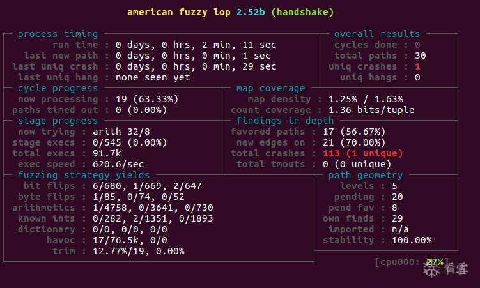Click the title 'american fuzzy lop 2.52b (handshake)'

(230, 12)
